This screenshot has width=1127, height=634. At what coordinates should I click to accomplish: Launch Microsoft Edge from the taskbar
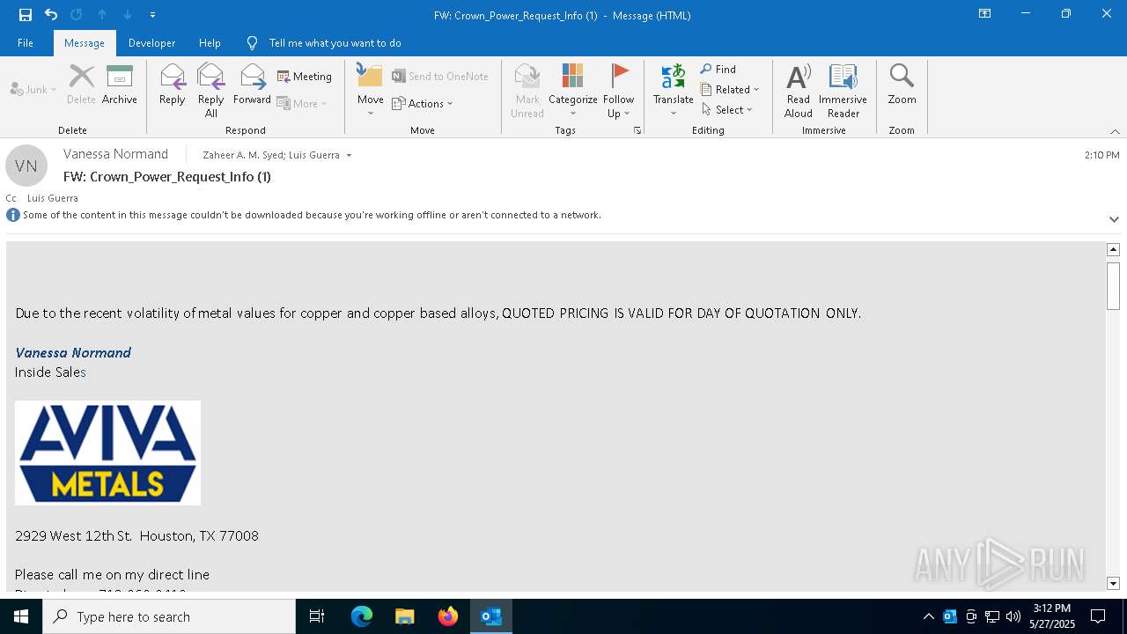362,616
